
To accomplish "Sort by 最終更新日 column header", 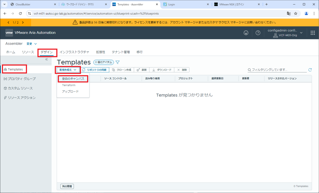I will pyautogui.click(x=217, y=79).
